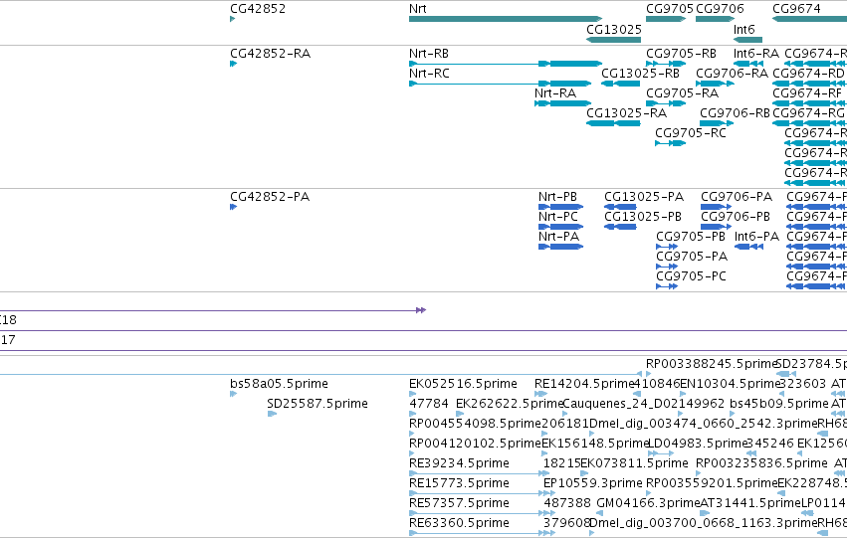Select the RP003235836.5prime EST label
847x538 pixels.
click(761, 464)
